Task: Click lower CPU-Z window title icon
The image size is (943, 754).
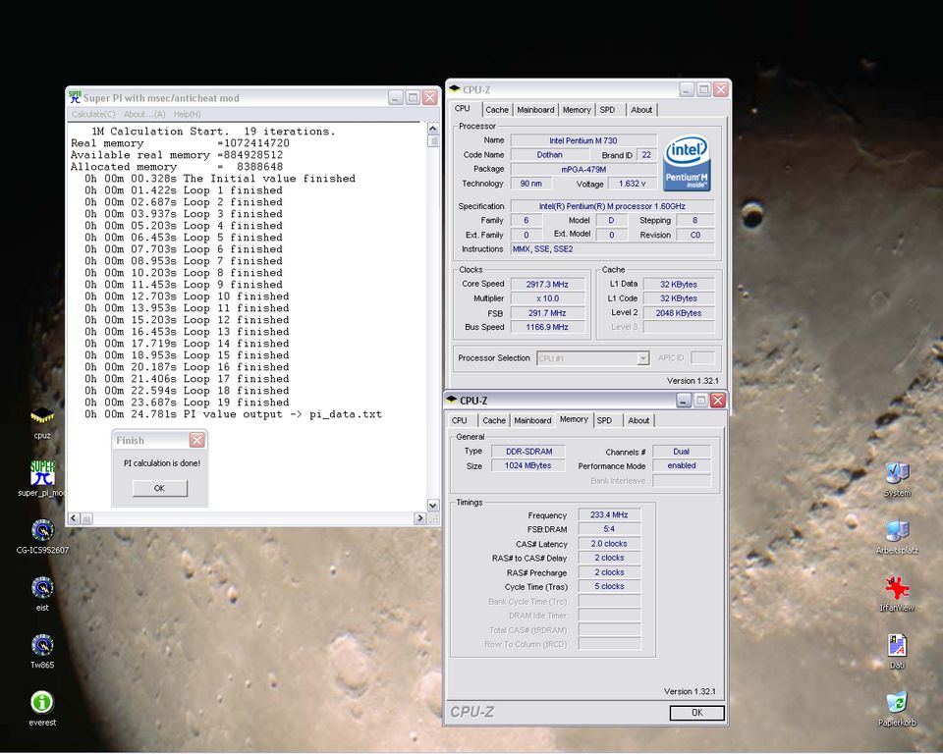Action: (452, 400)
